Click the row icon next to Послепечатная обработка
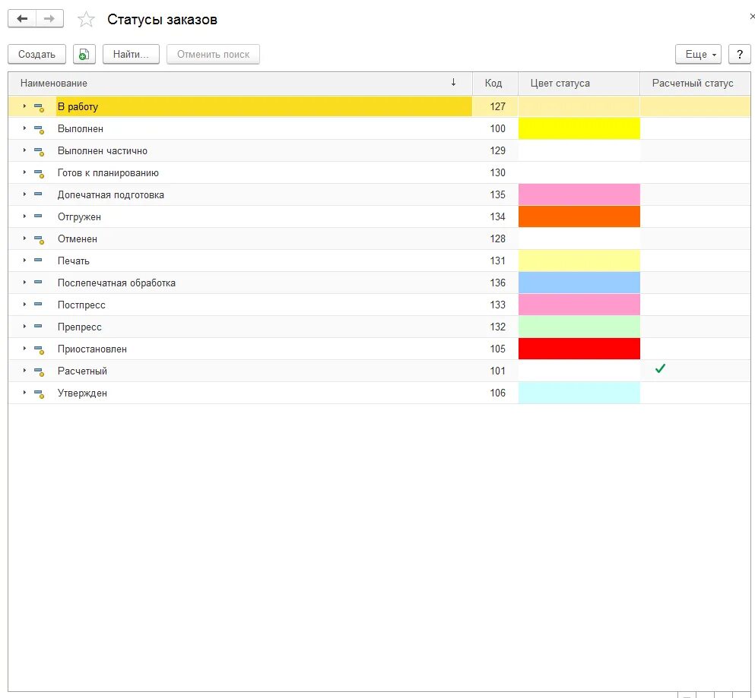Image resolution: width=755 pixels, height=698 pixels. click(38, 283)
